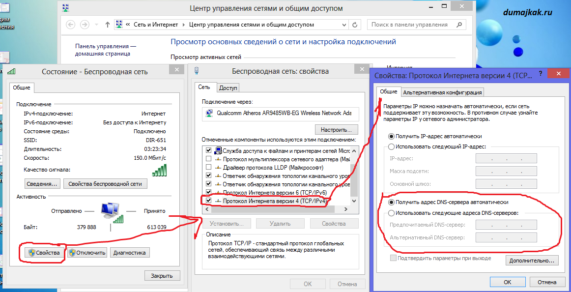
Task: Click the search magnifier icon
Action: pyautogui.click(x=459, y=25)
